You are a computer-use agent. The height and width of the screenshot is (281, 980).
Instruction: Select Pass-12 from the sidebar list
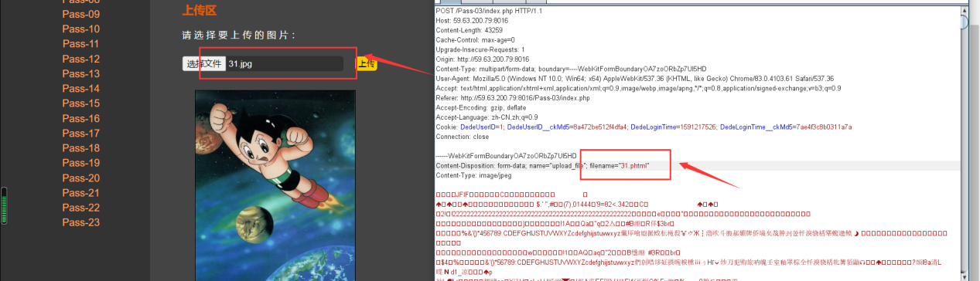(81, 59)
